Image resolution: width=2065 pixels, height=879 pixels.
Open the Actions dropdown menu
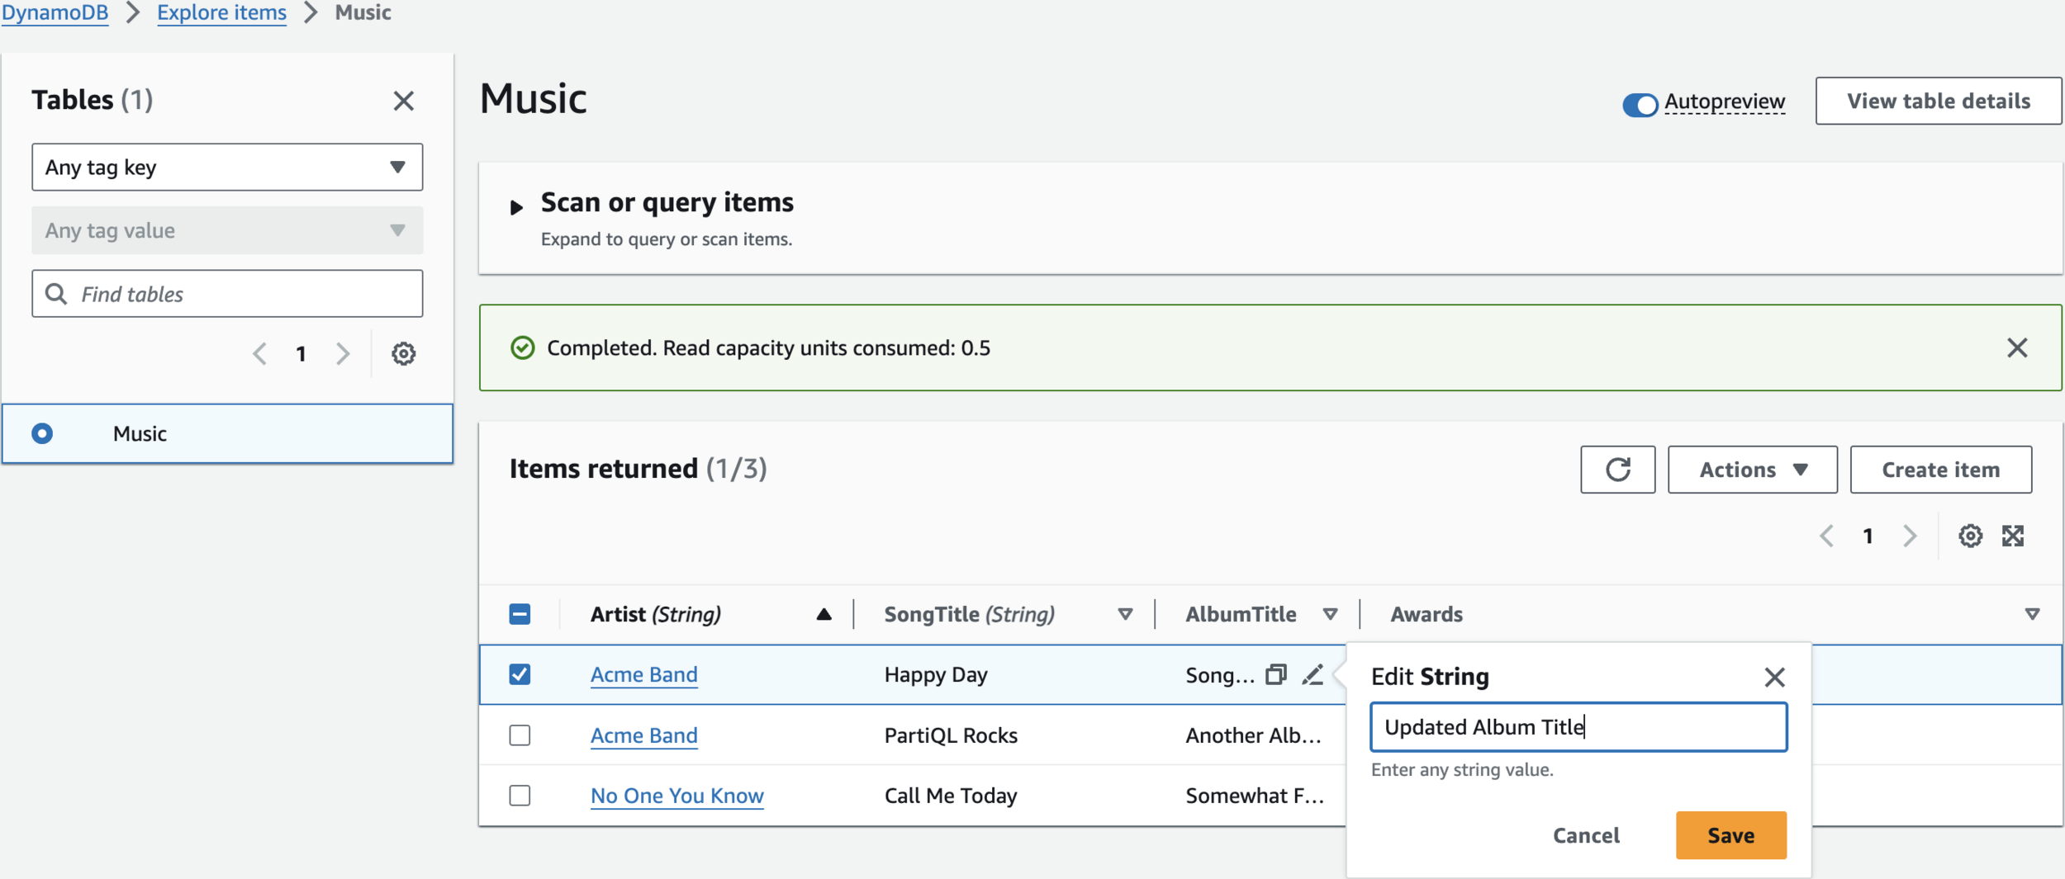click(1752, 470)
